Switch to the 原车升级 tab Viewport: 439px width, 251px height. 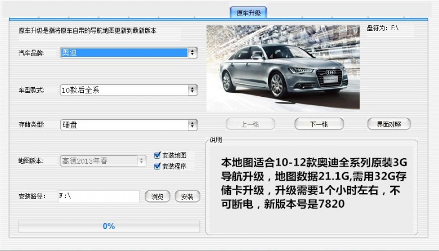click(x=248, y=12)
